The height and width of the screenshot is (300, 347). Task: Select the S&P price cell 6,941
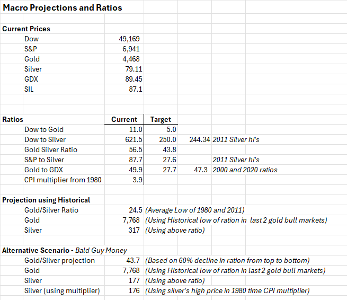(130, 49)
